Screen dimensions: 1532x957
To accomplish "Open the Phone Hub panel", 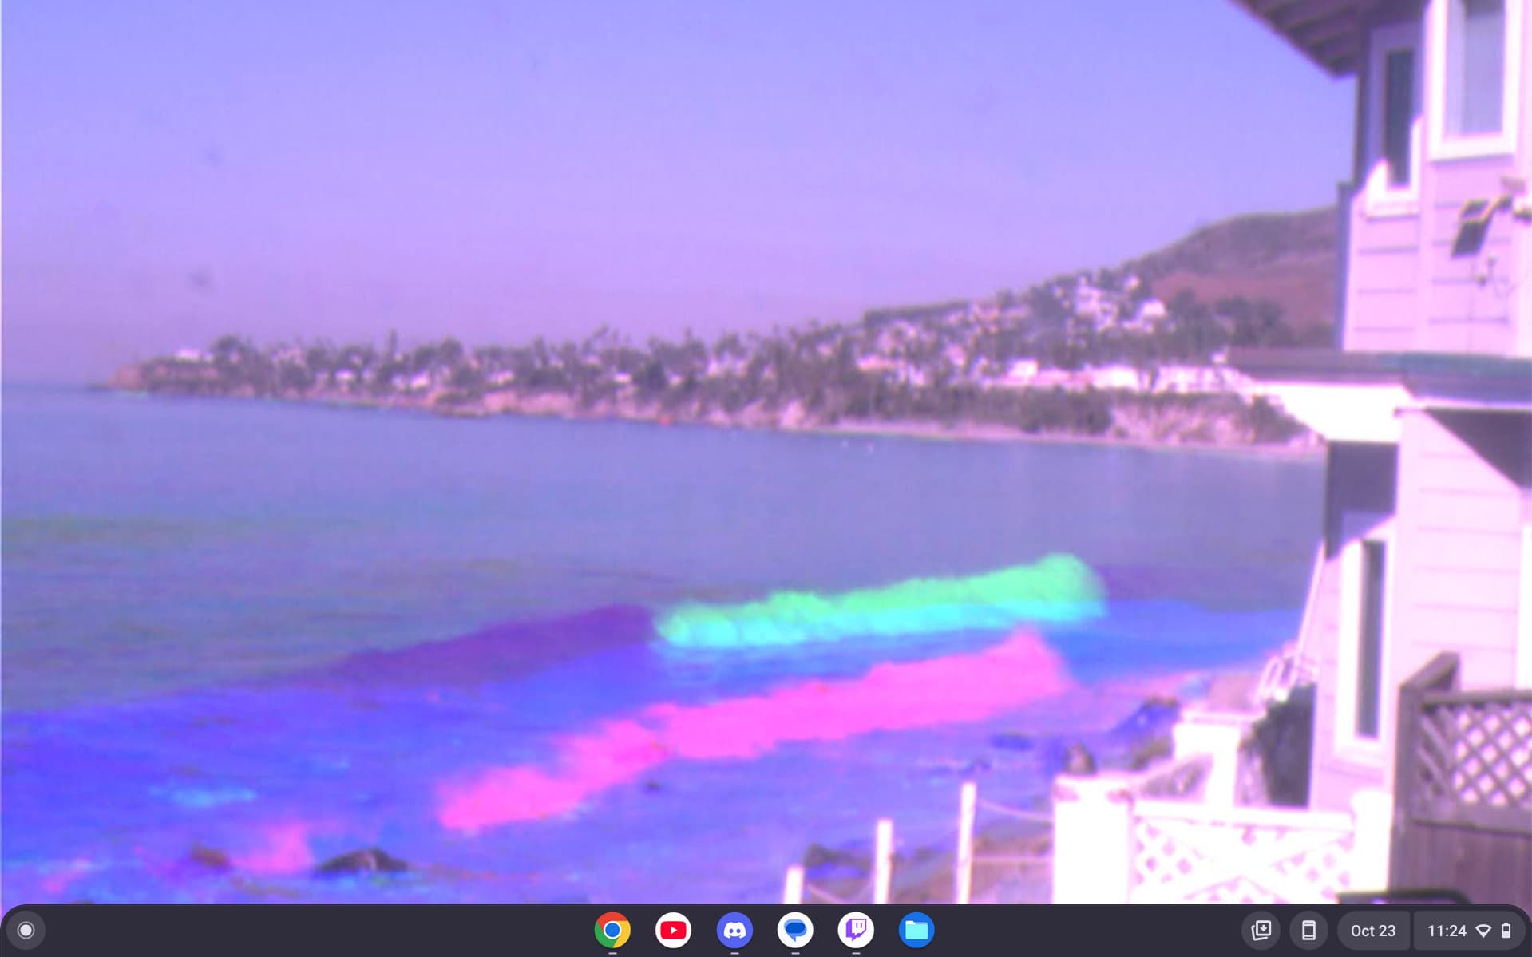I will pyautogui.click(x=1308, y=930).
